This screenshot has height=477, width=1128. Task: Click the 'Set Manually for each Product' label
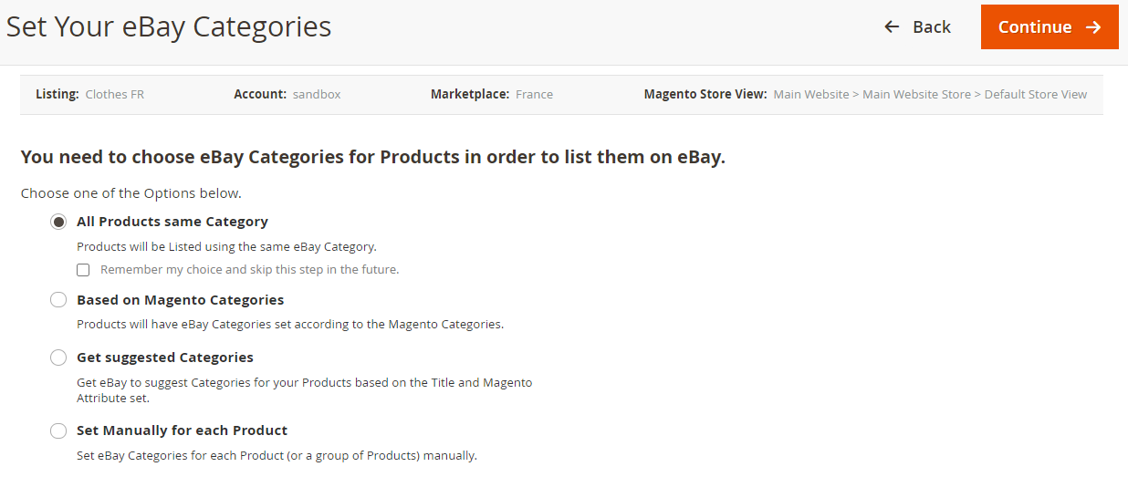click(182, 430)
